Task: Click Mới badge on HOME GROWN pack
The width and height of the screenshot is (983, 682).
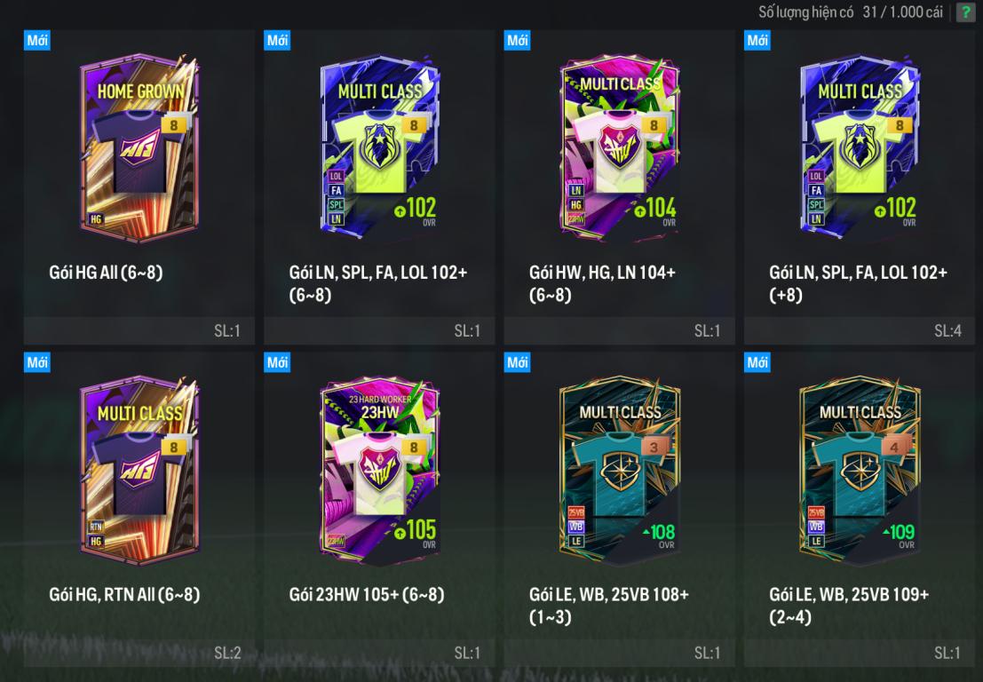Action: point(37,40)
